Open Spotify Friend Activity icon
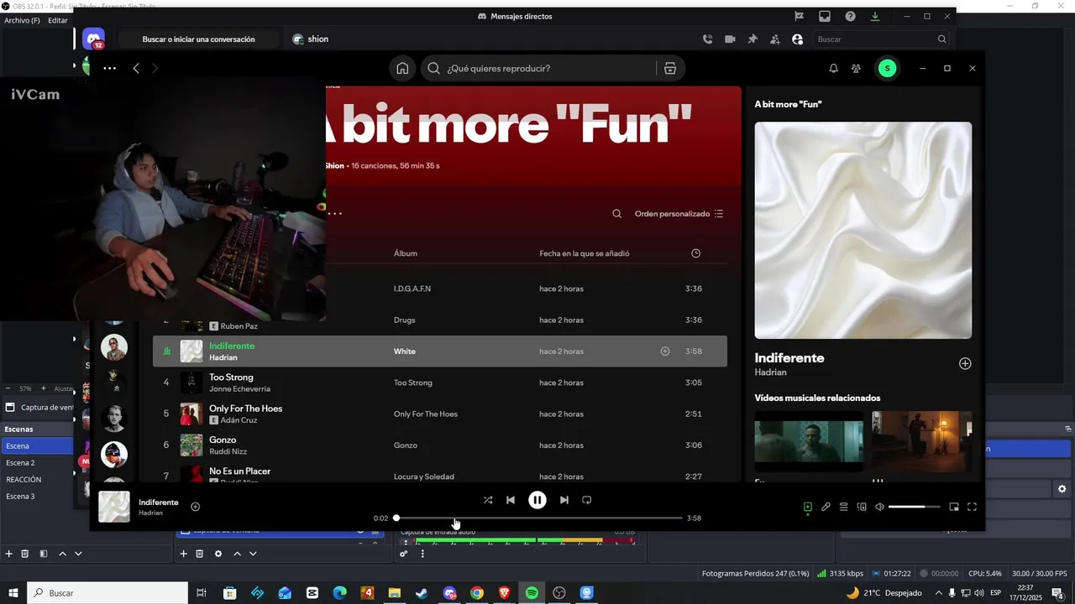1075x604 pixels. 856,69
